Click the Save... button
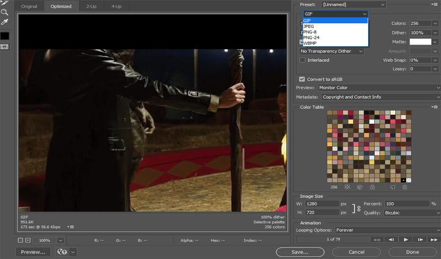Screen dimensions: 441x259 click(x=300, y=252)
